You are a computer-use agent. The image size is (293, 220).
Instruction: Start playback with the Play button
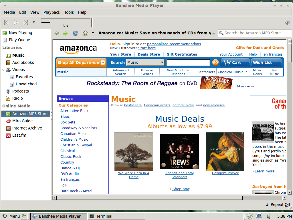click(x=16, y=22)
